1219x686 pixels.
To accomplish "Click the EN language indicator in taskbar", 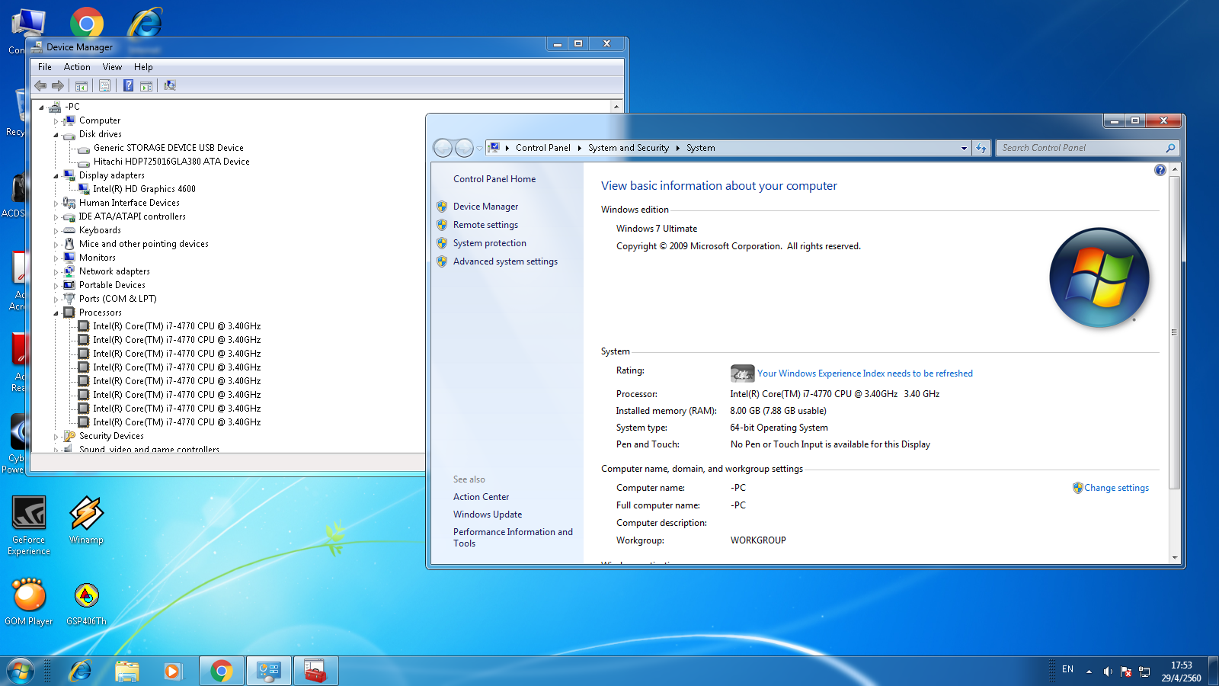I will (x=1067, y=669).
